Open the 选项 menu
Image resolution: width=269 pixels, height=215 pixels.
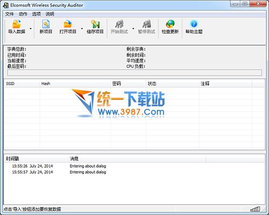tap(37, 14)
